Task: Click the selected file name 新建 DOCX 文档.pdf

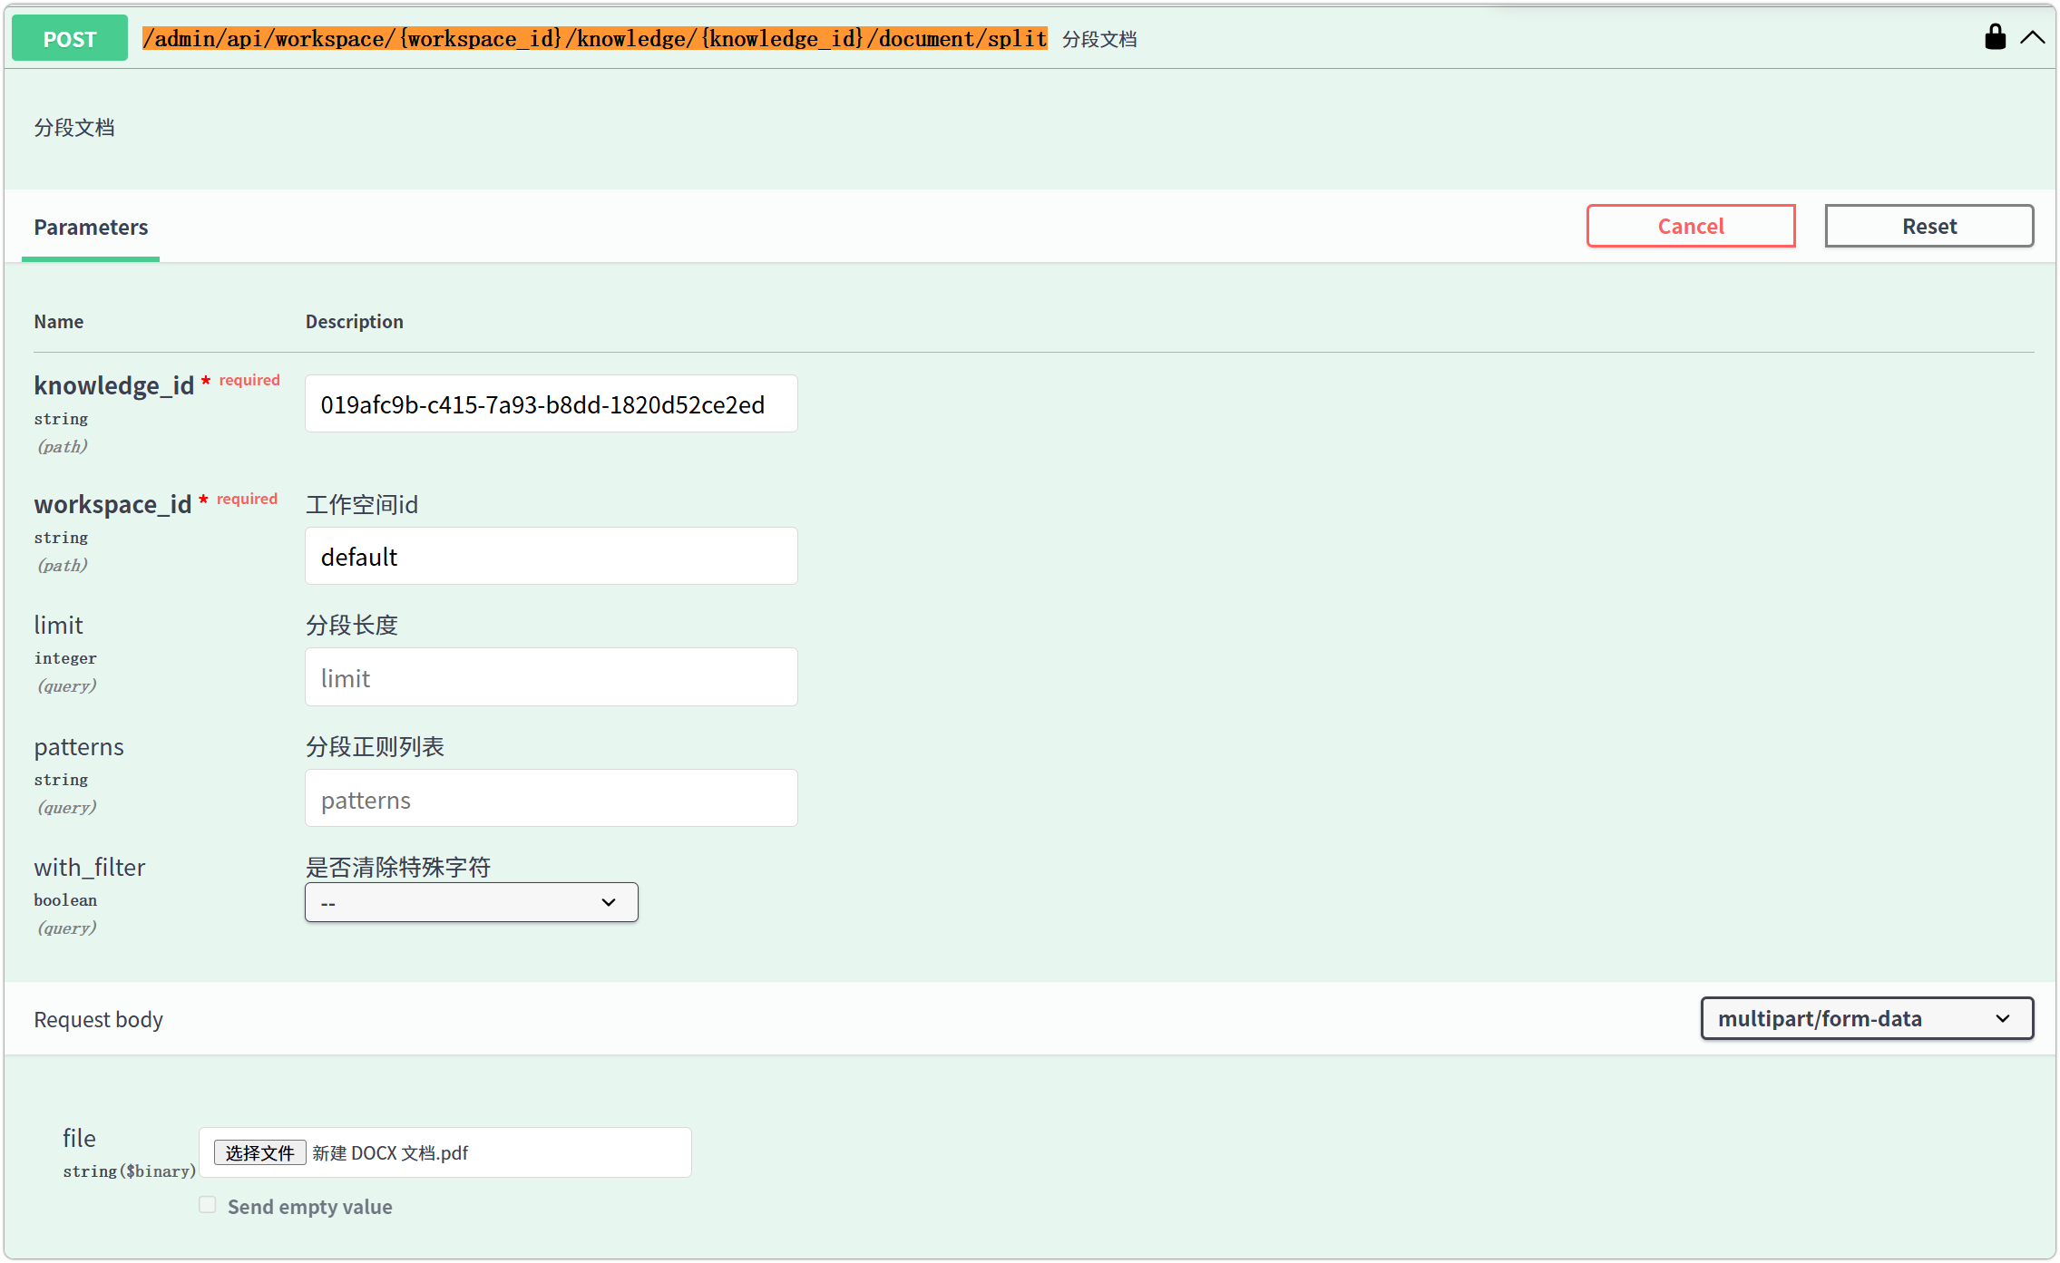Action: click(x=391, y=1152)
